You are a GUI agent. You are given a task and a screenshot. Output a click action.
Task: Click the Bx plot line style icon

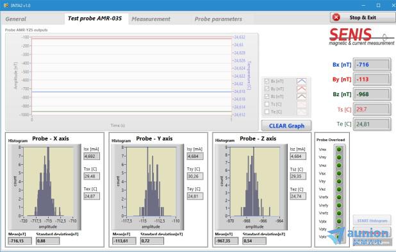point(302,81)
